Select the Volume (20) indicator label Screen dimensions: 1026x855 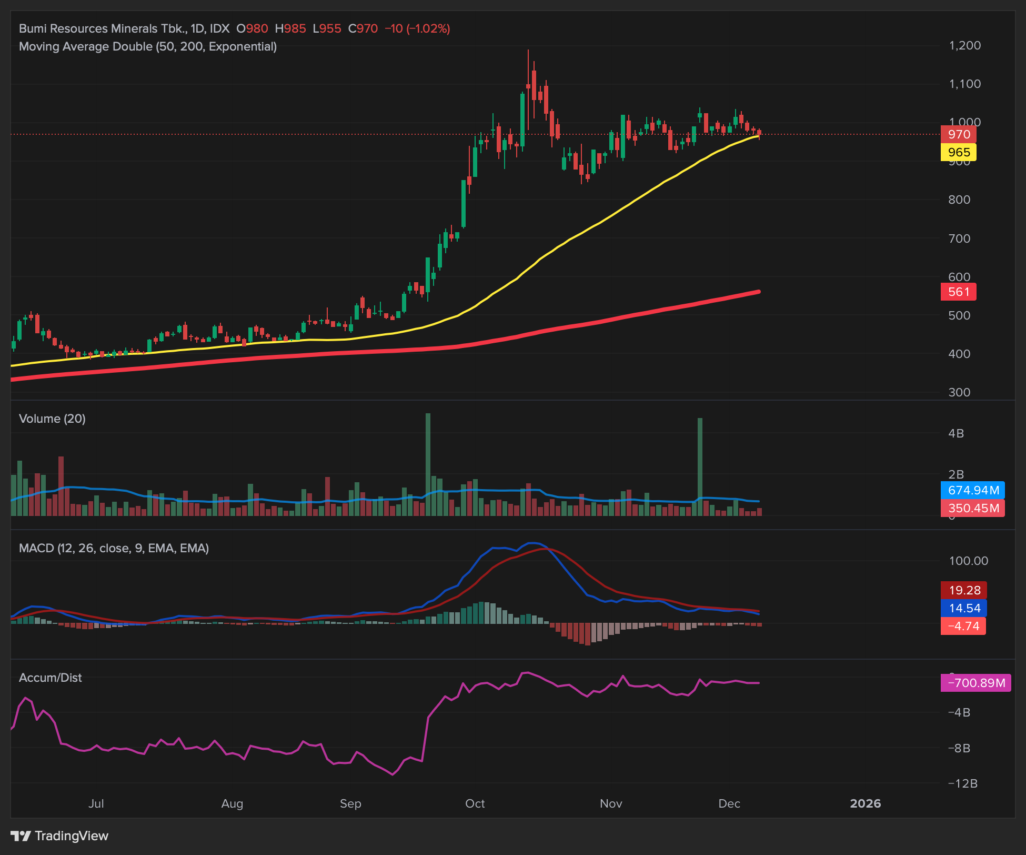52,419
